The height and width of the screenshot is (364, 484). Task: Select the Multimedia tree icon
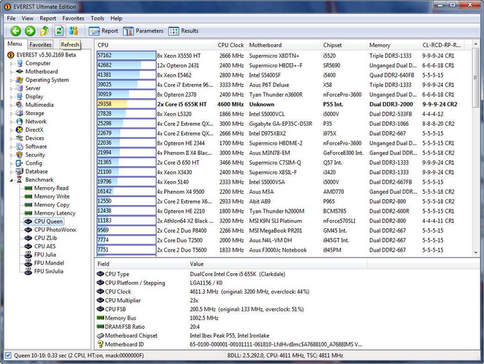(19, 105)
